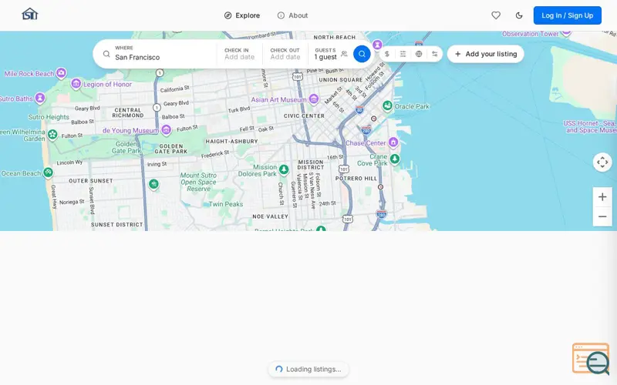Click the Mile Rock Beach marker
This screenshot has width=617, height=385.
pyautogui.click(x=61, y=72)
